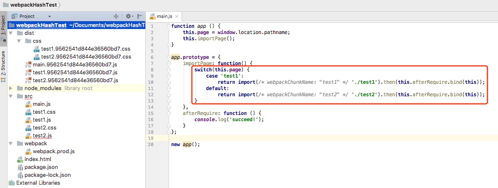Click the webpack folder icon
498x188 pixels.
point(20,144)
